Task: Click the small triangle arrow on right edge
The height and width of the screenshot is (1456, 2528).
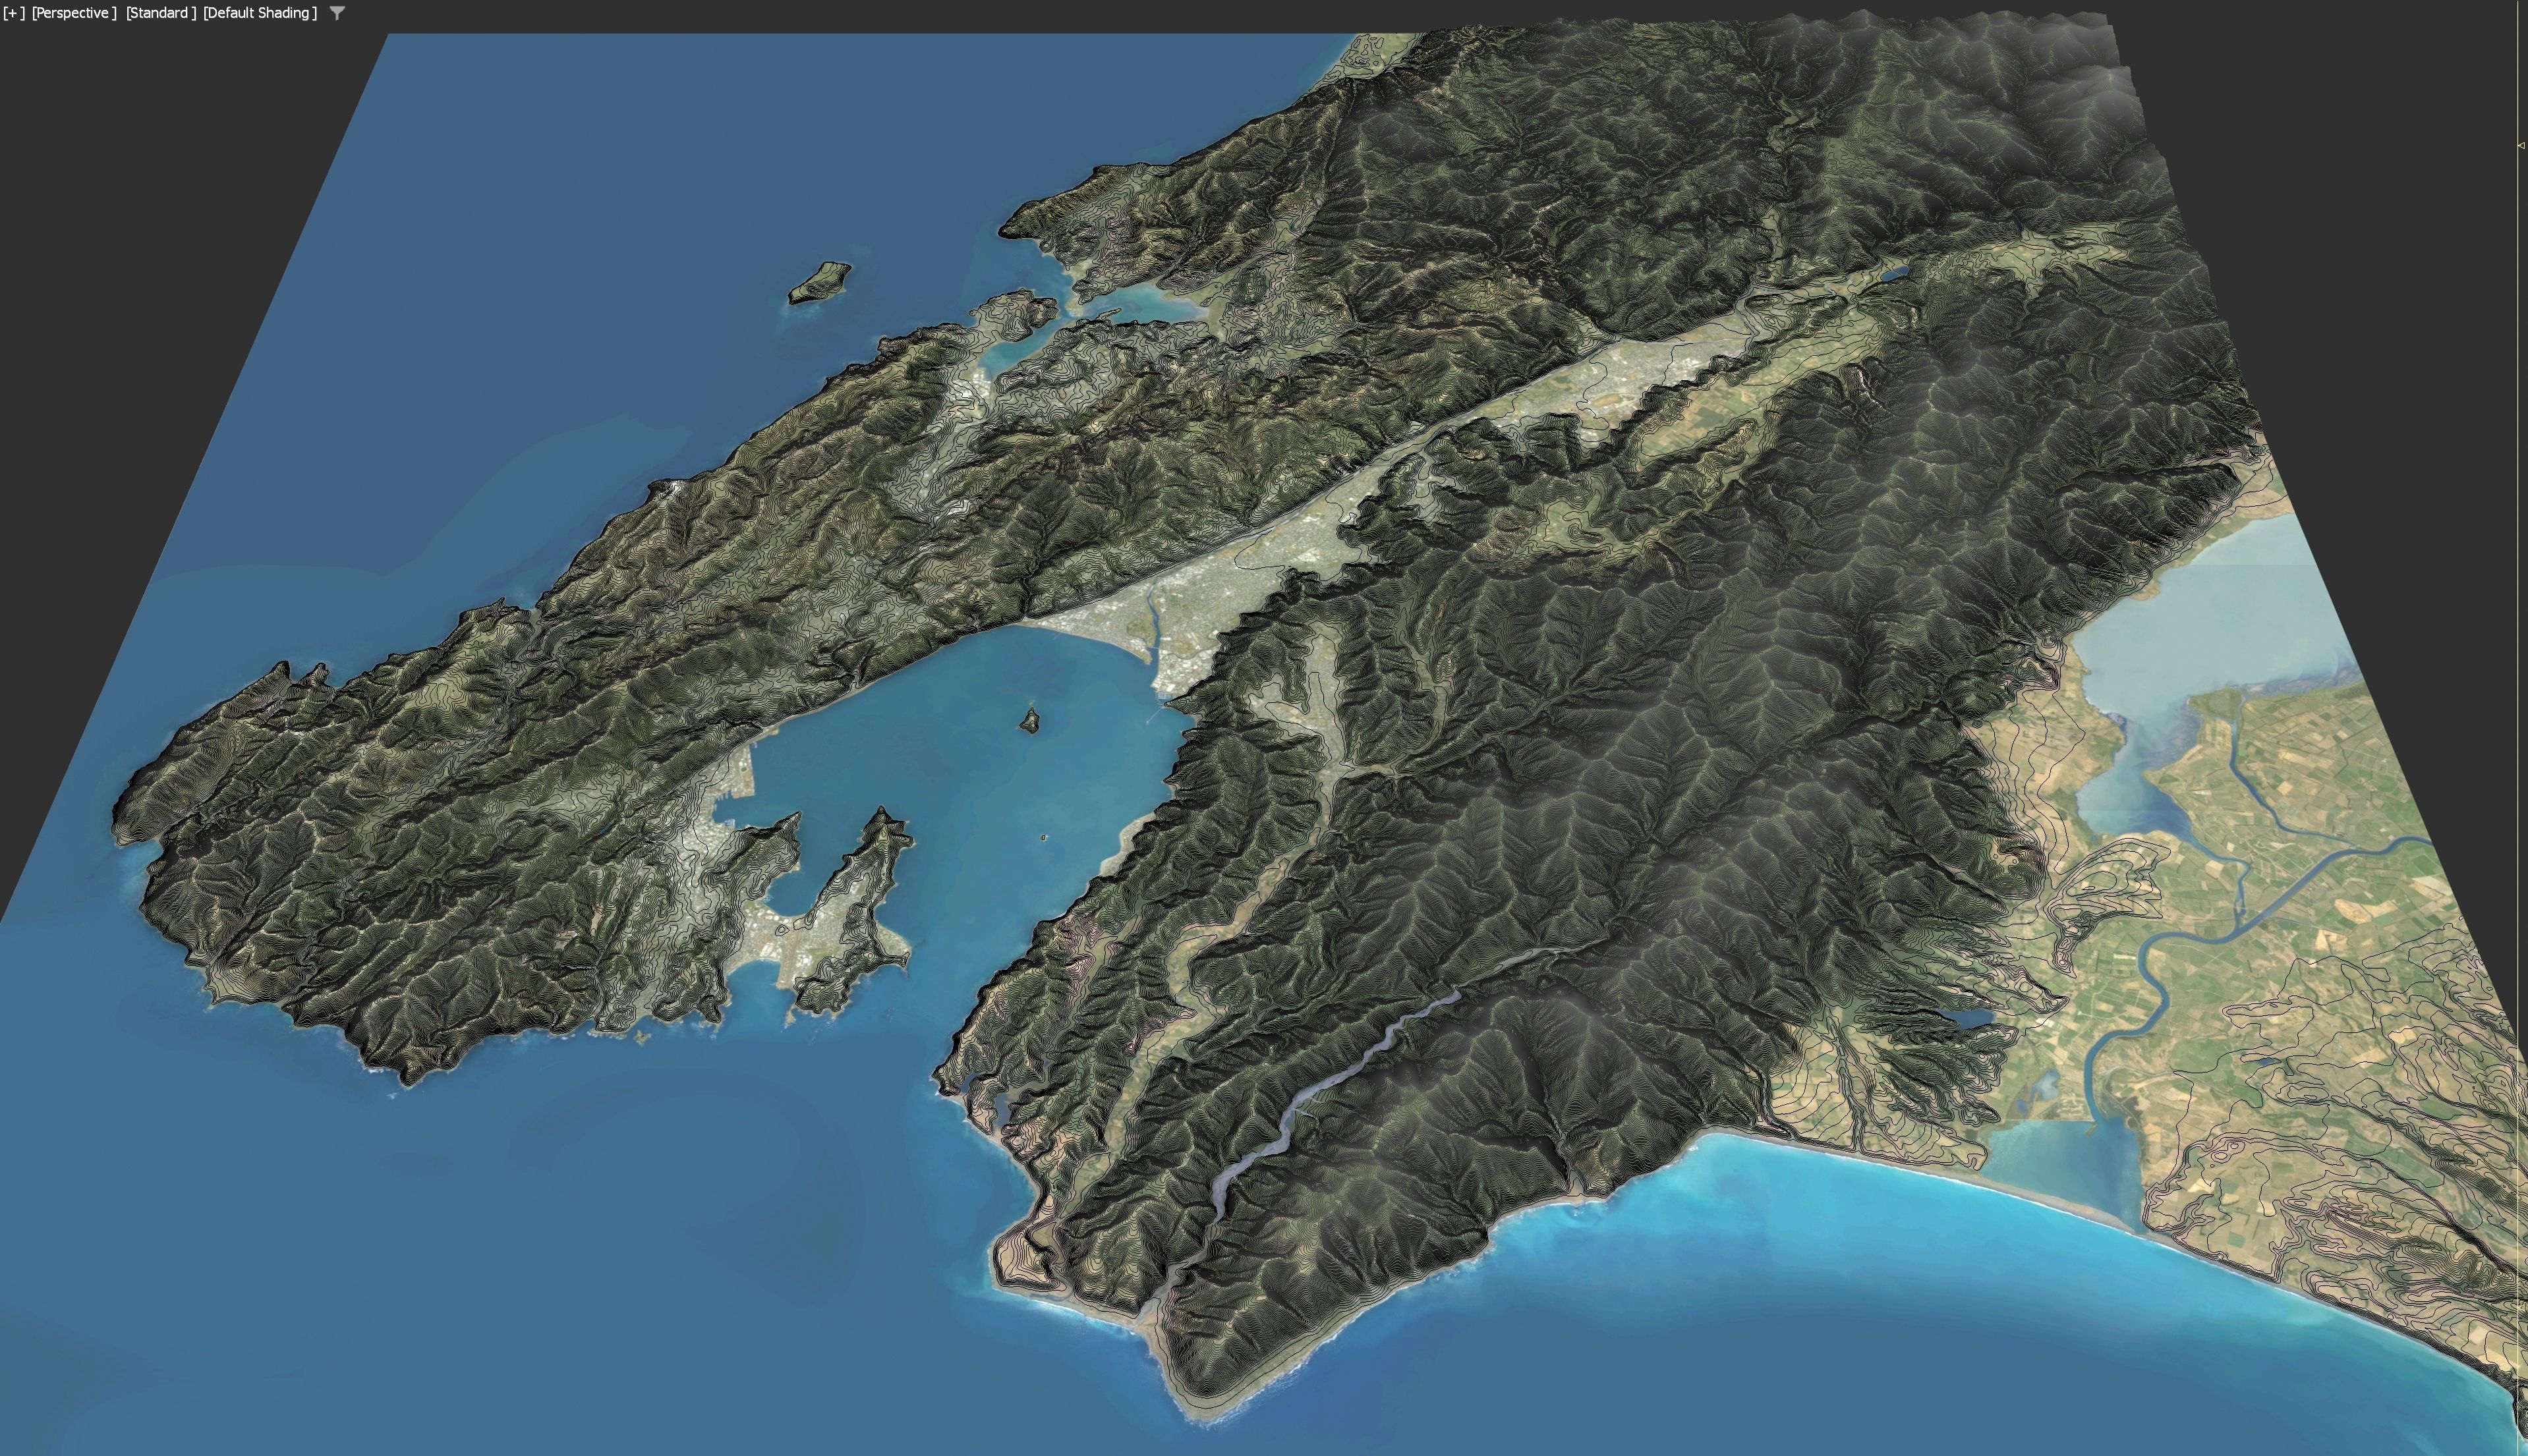Action: [2521, 145]
